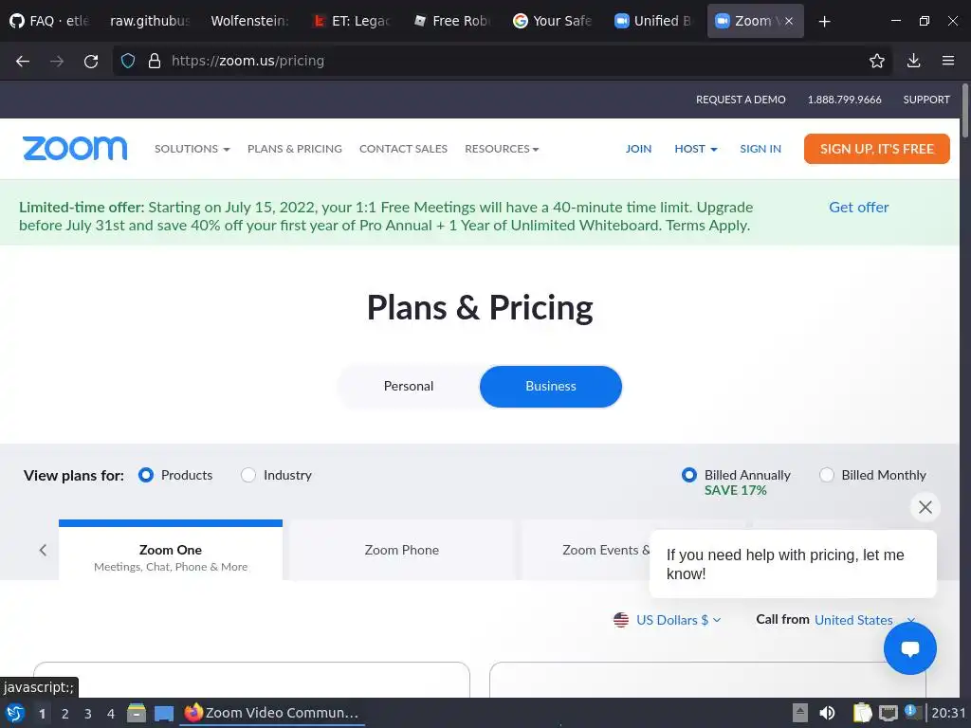Click the taskbar clock showing 20:31
The image size is (971, 728).
948,713
